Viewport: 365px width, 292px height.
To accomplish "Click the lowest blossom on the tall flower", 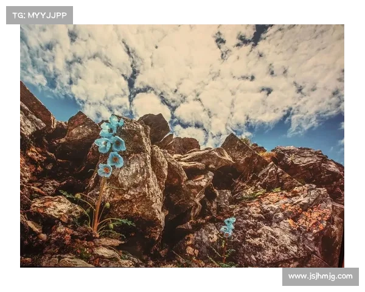I will tap(105, 170).
